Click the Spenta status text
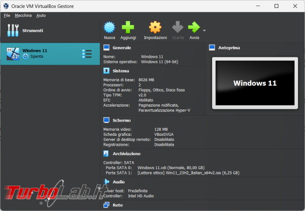 coord(37,56)
